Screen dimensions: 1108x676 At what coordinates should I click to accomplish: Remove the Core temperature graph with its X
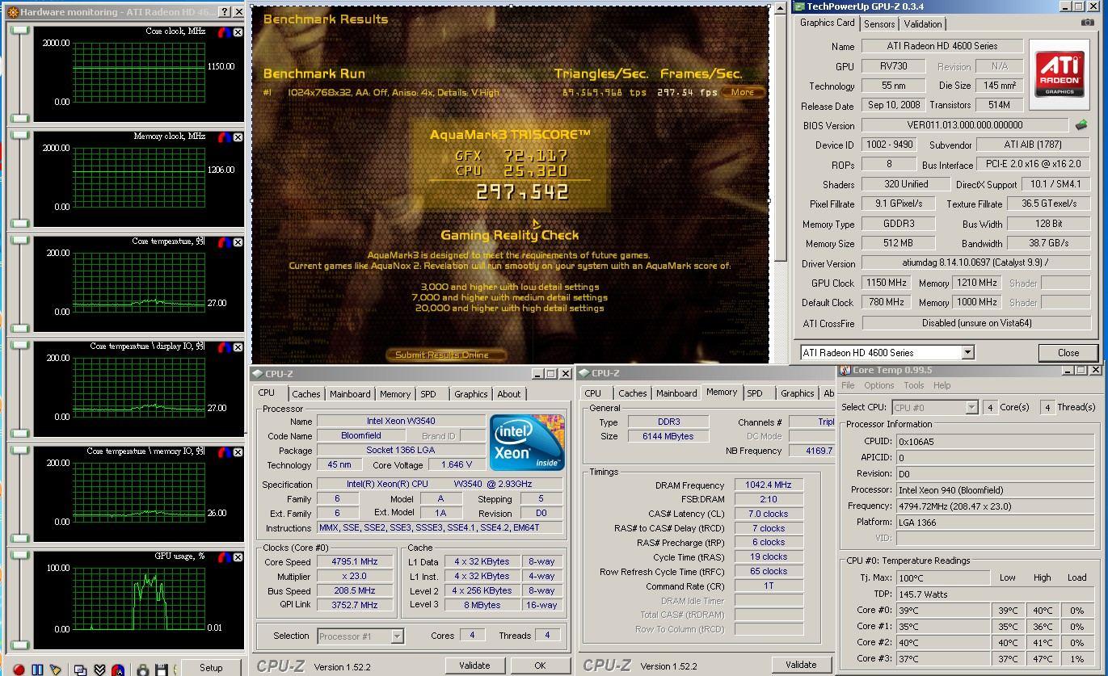point(238,242)
